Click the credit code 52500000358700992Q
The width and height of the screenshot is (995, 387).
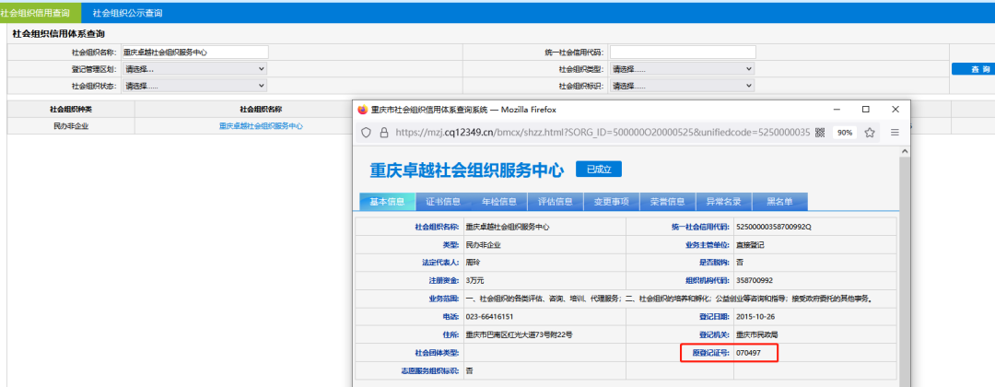pos(774,227)
